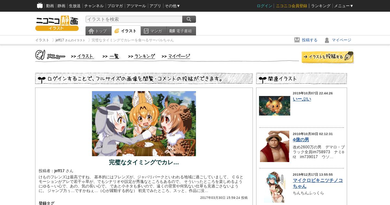Open その他 dropdown in top bar
The width and height of the screenshot is (390, 205).
tap(172, 6)
